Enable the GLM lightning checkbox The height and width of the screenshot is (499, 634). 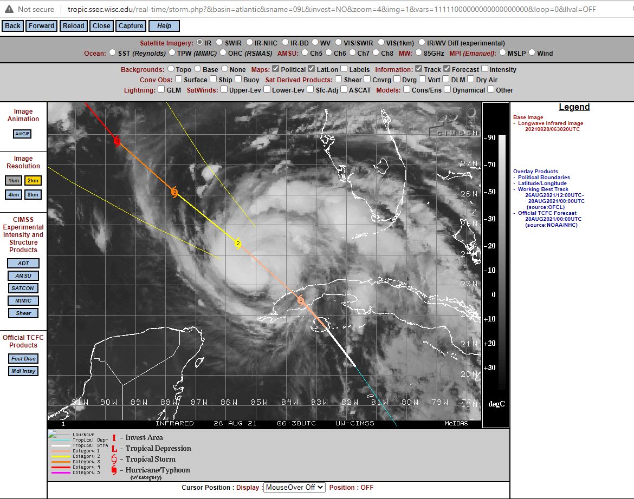[x=161, y=90]
